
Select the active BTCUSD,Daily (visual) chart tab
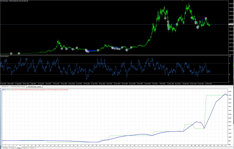34,86
